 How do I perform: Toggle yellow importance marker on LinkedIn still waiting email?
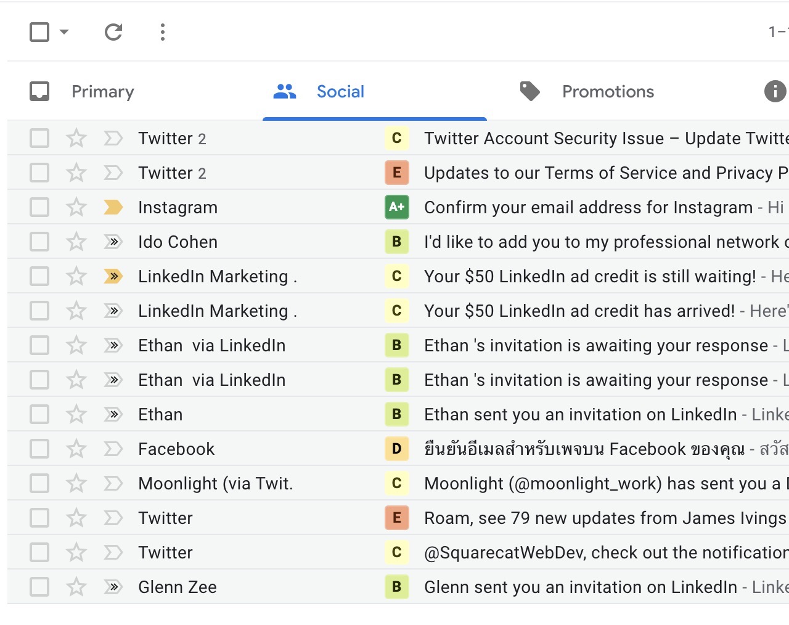tap(113, 276)
